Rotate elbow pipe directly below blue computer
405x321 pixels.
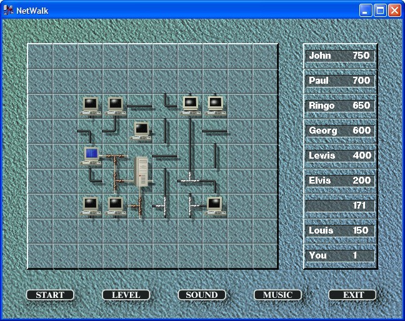[x=91, y=181]
